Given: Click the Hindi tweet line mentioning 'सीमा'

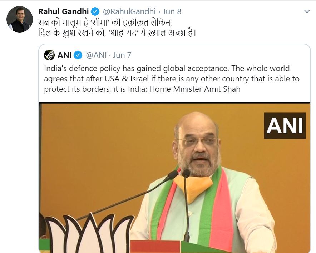Looking at the screenshot, I should click(105, 23).
